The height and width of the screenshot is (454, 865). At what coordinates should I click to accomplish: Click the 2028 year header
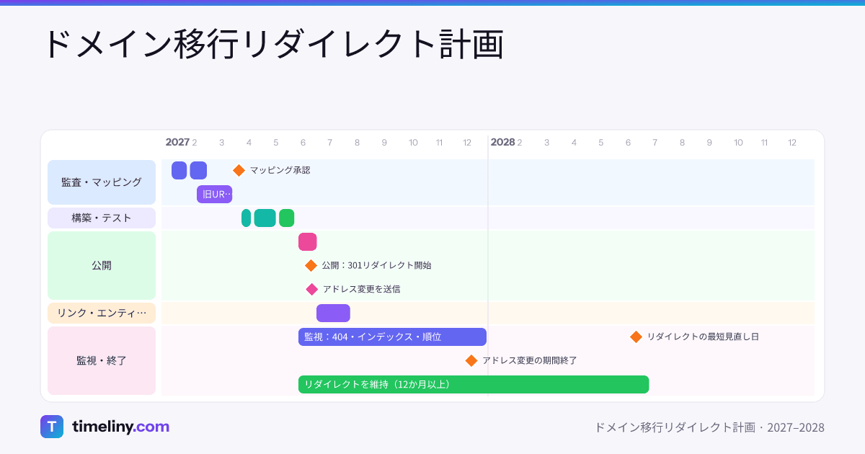502,142
